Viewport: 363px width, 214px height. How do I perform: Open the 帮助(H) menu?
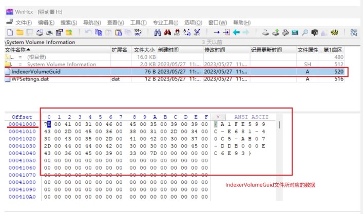[x=242, y=23]
